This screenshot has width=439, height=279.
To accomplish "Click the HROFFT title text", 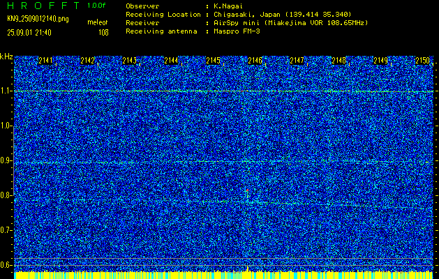I will (43, 6).
